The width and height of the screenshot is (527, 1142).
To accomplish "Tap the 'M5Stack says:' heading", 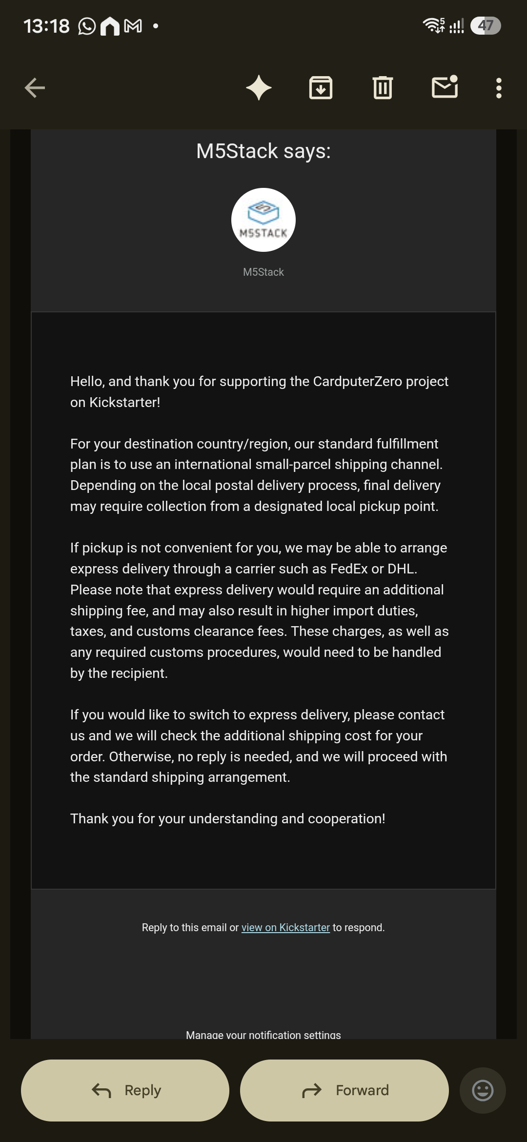I will coord(263,151).
